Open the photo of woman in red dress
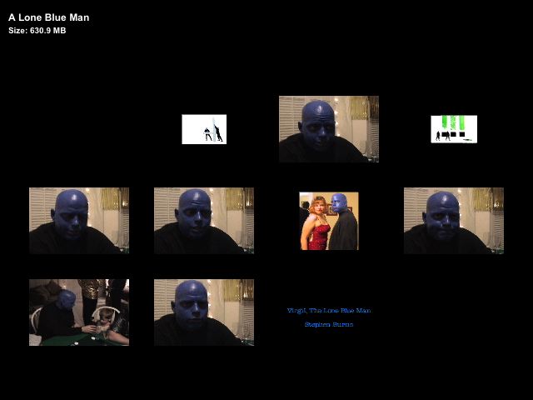Screen dimensions: 533x400 click(329, 221)
